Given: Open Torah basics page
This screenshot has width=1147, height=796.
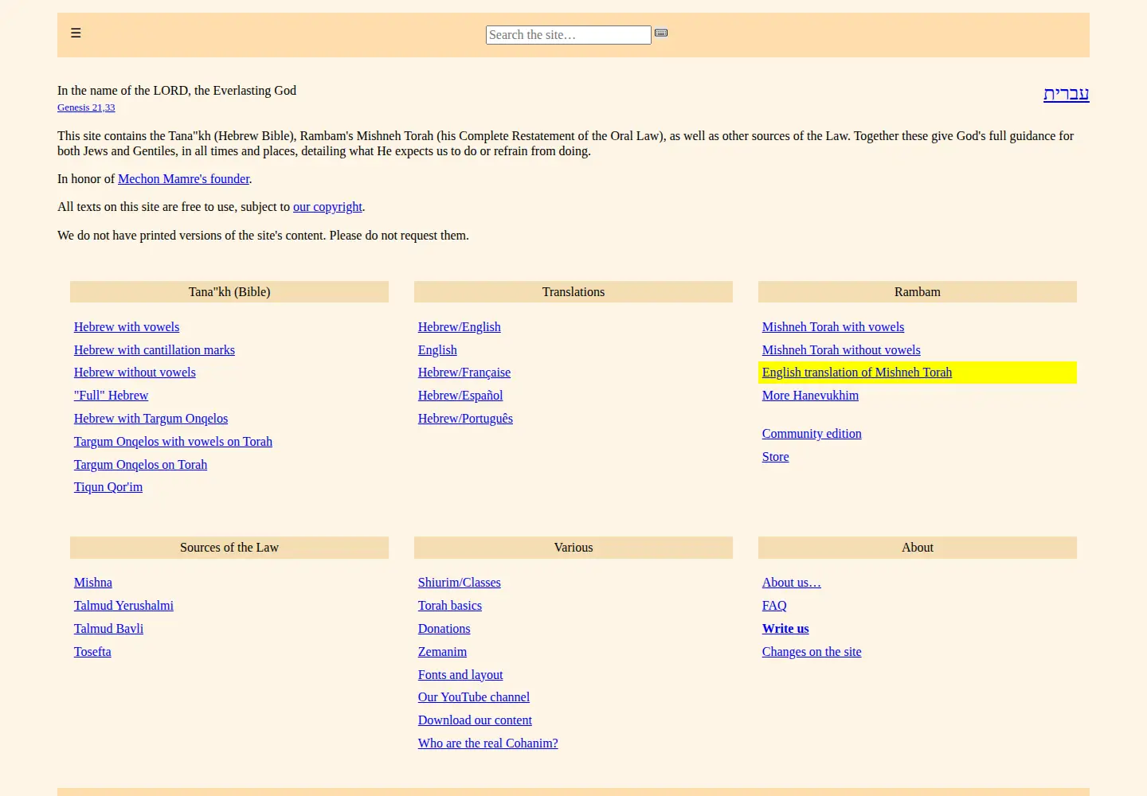Looking at the screenshot, I should click(x=450, y=606).
